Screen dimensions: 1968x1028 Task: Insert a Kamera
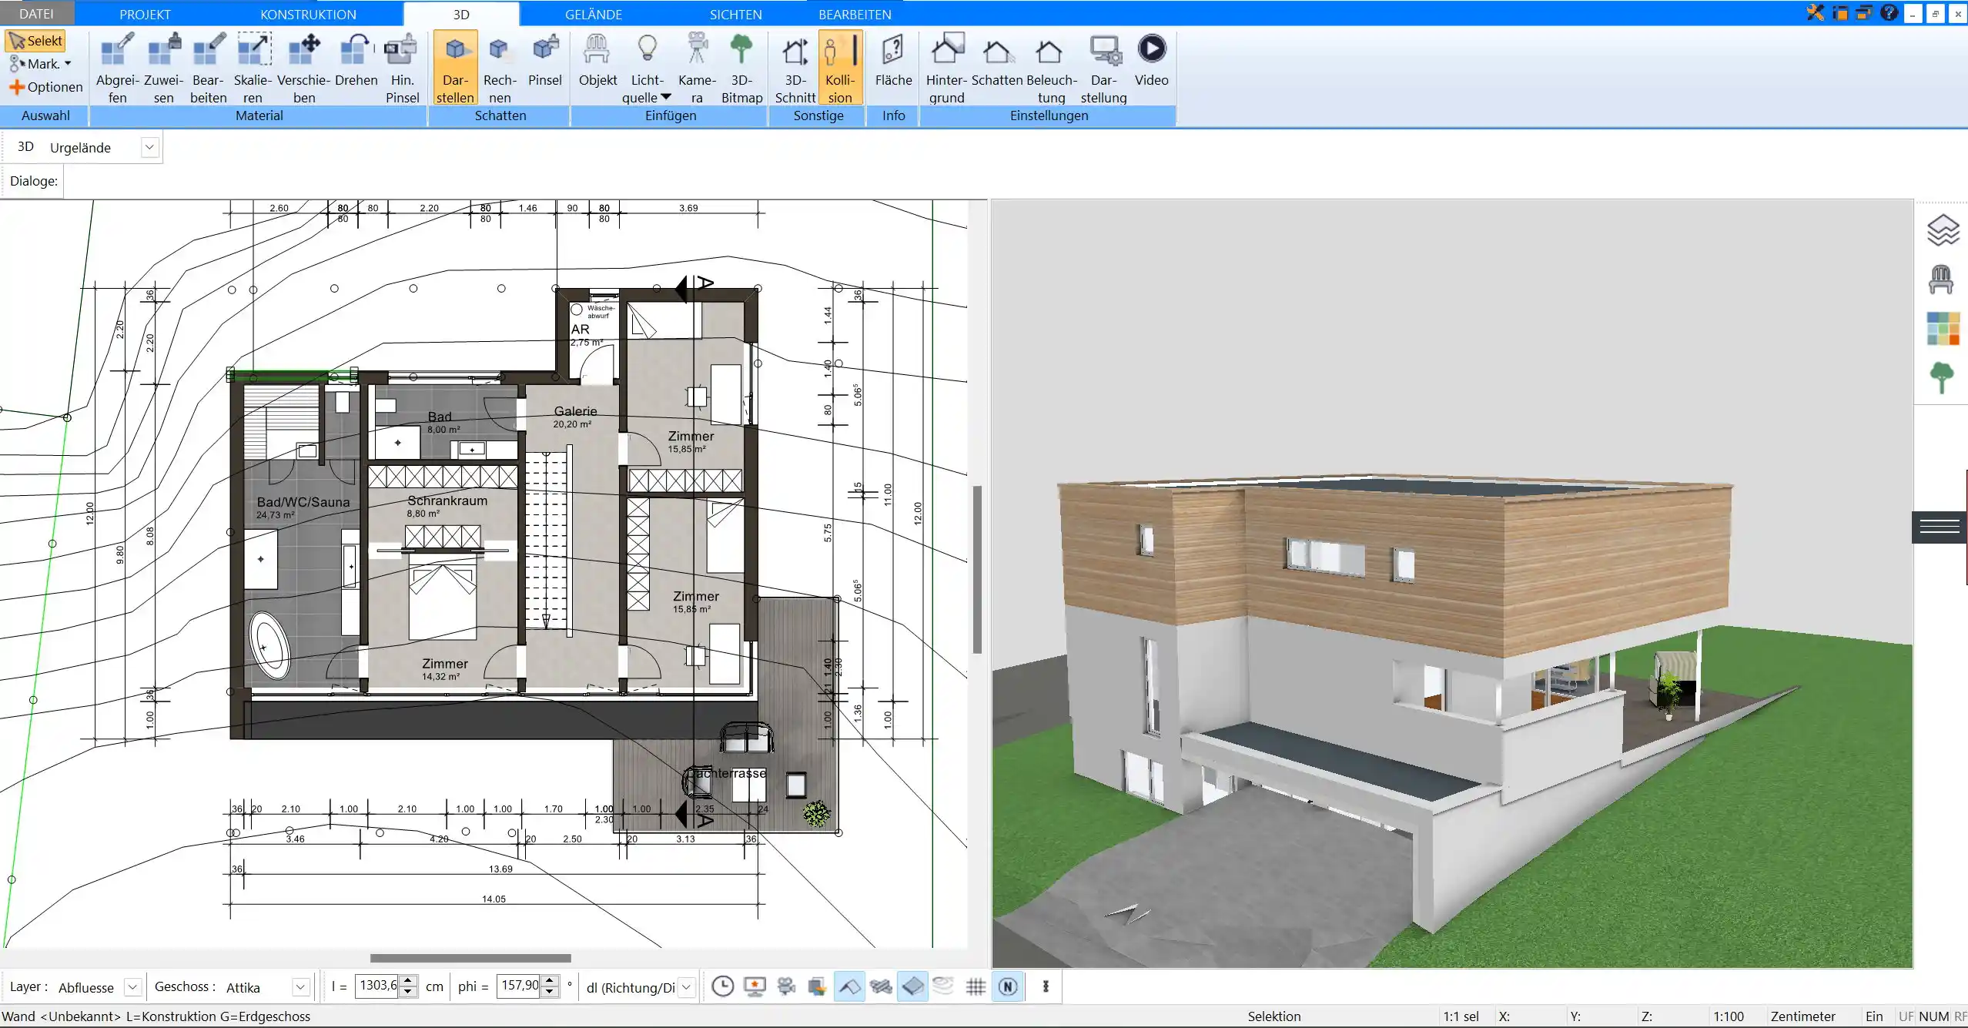[697, 68]
